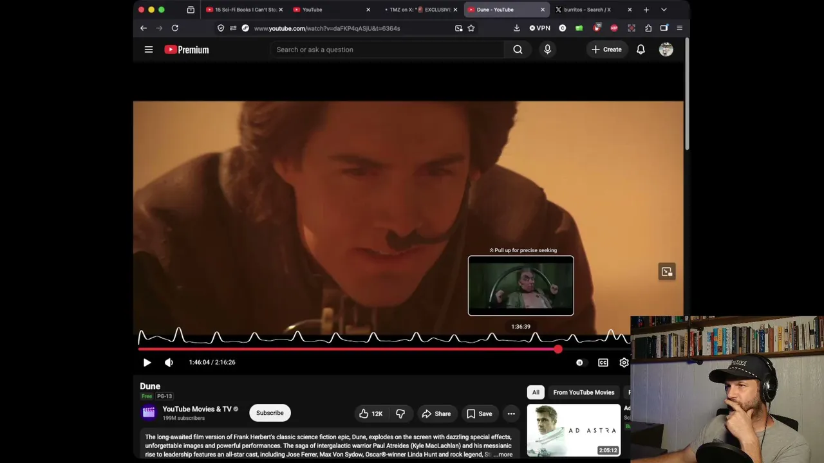The image size is (824, 463).
Task: Open the browser downloads panel
Action: [x=516, y=28]
